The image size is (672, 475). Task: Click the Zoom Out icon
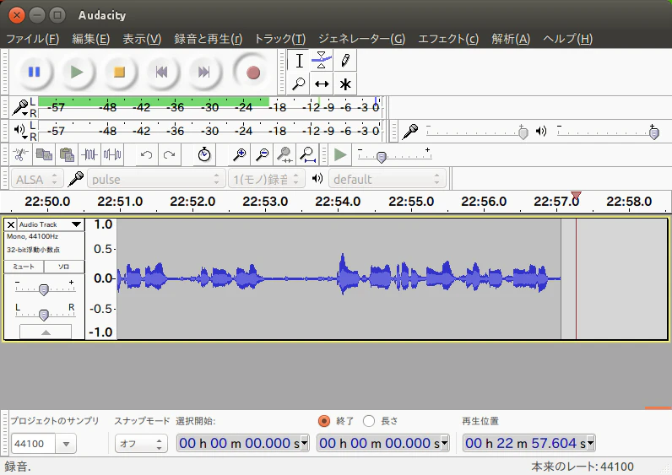pos(262,154)
